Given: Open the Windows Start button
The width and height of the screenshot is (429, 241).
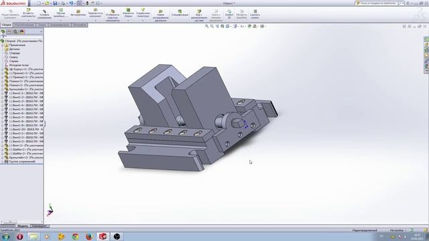Looking at the screenshot, I should (x=6, y=236).
